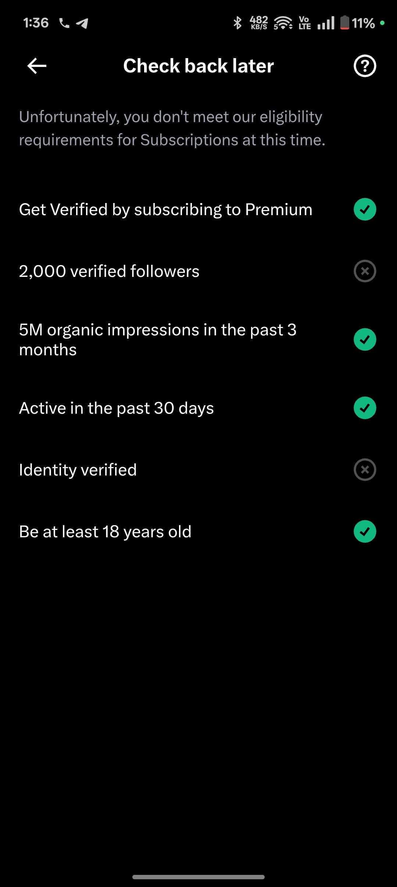This screenshot has width=397, height=887.
Task: Select the "2,000 verified followers" requirement
Action: point(109,271)
